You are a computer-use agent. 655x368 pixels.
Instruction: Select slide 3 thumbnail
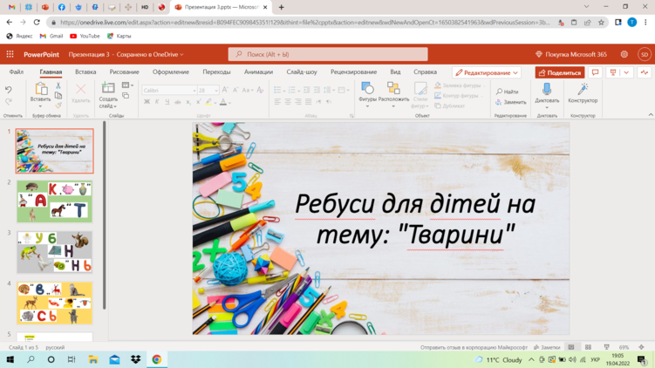pos(55,252)
